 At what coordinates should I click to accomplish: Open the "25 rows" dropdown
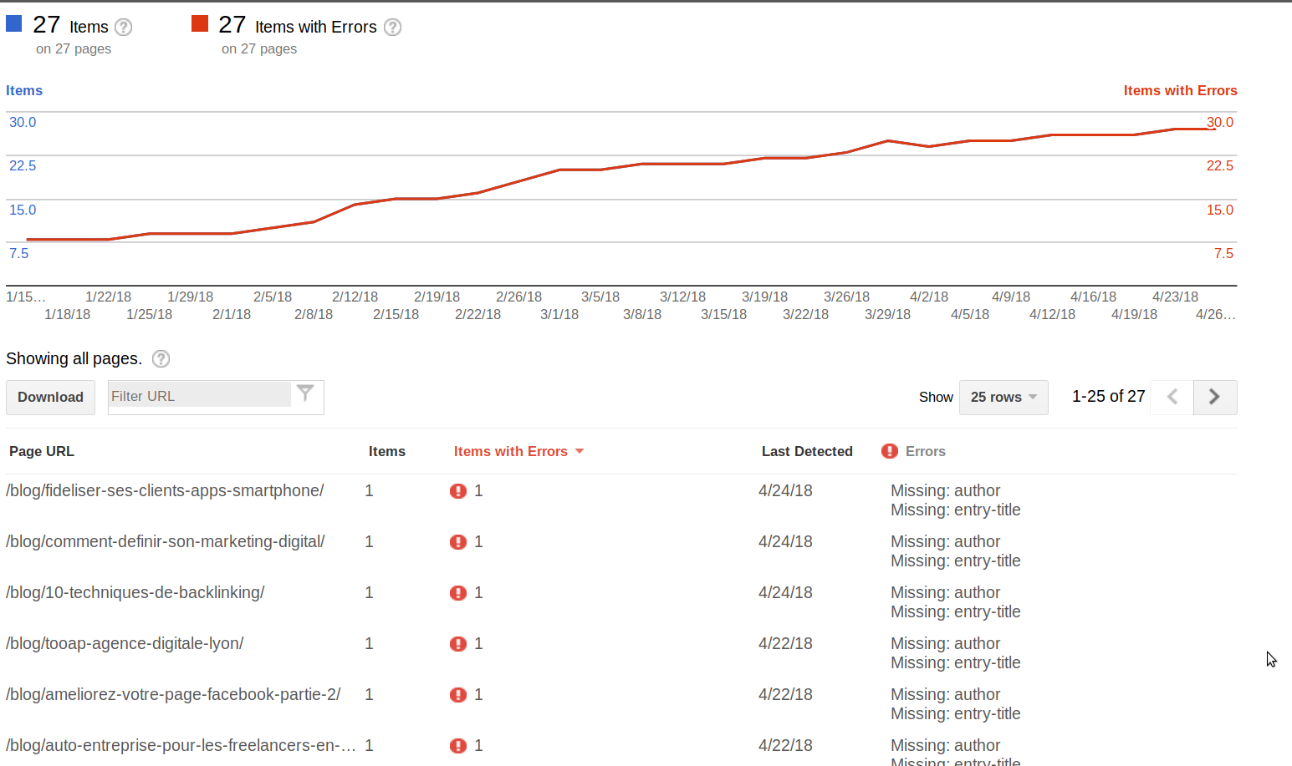(1003, 397)
